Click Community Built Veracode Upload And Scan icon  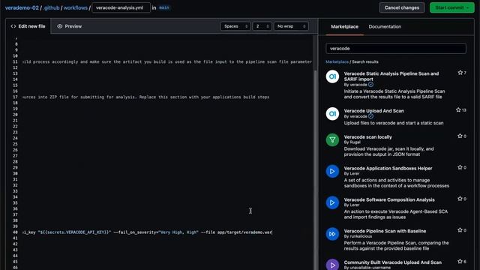[332, 265]
